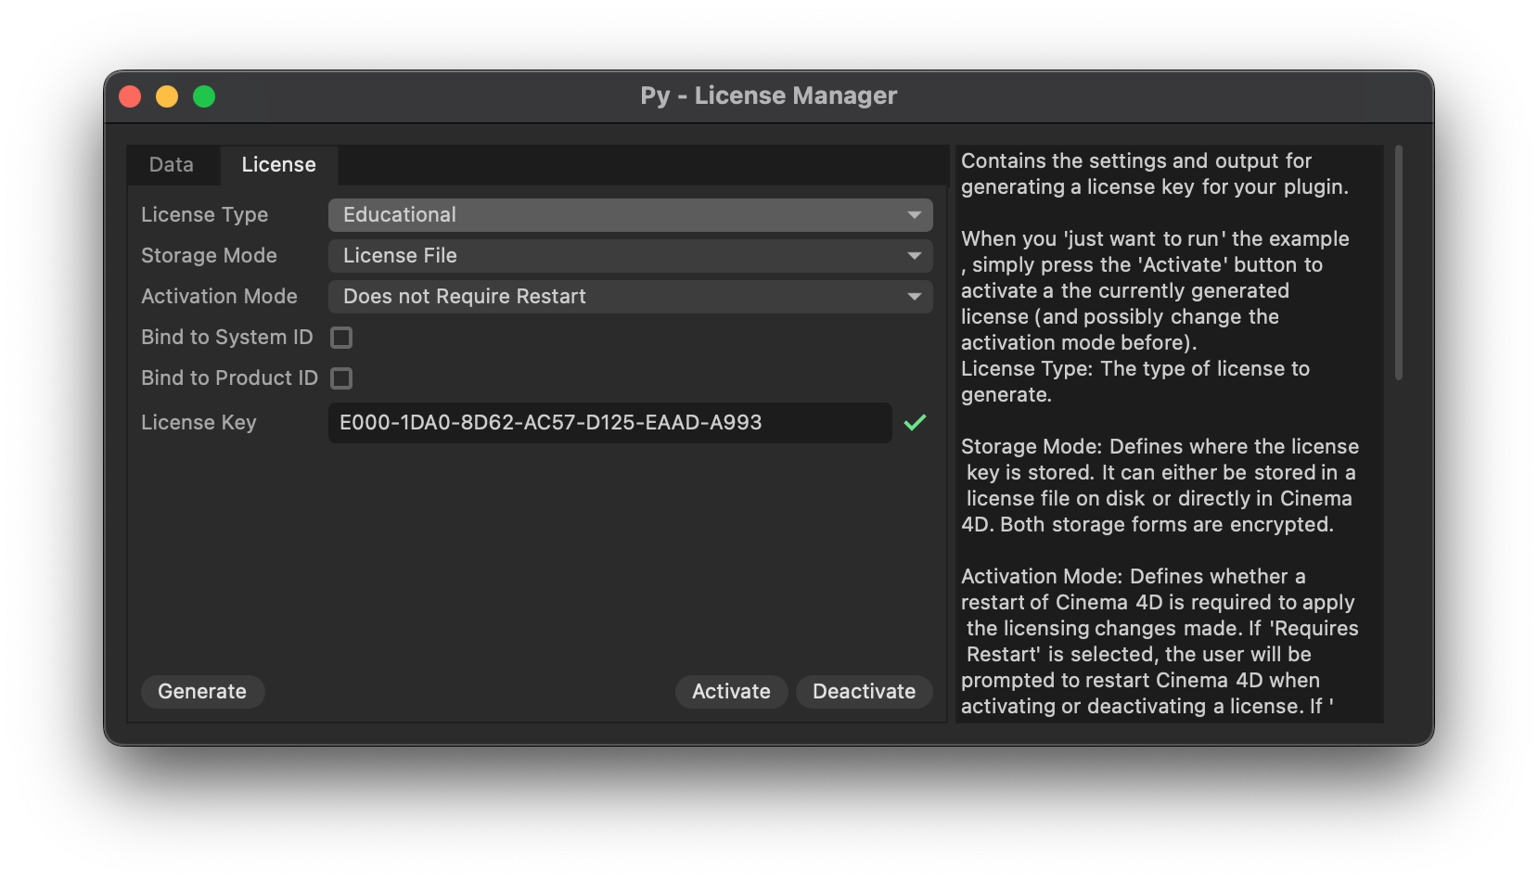The image size is (1538, 883).
Task: Select the License tab
Action: coord(278,165)
